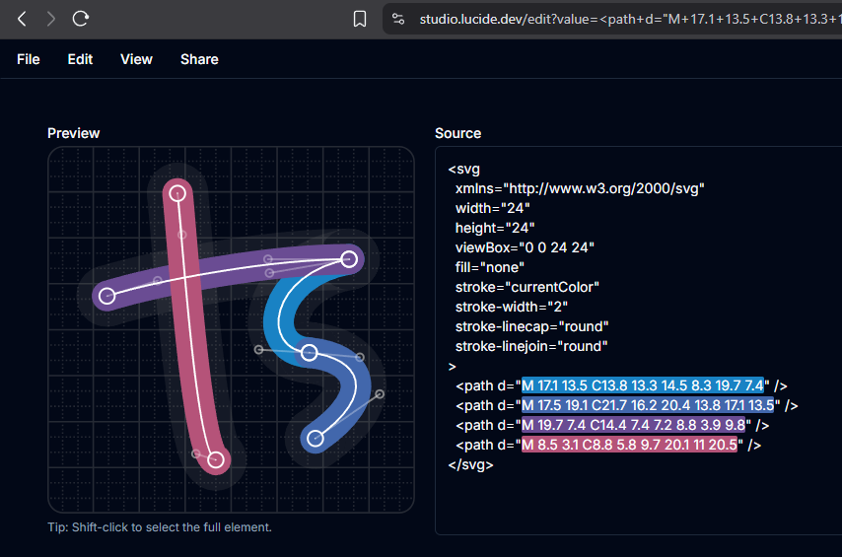Select the pink highlighted path data M 8.5 3.1

629,445
